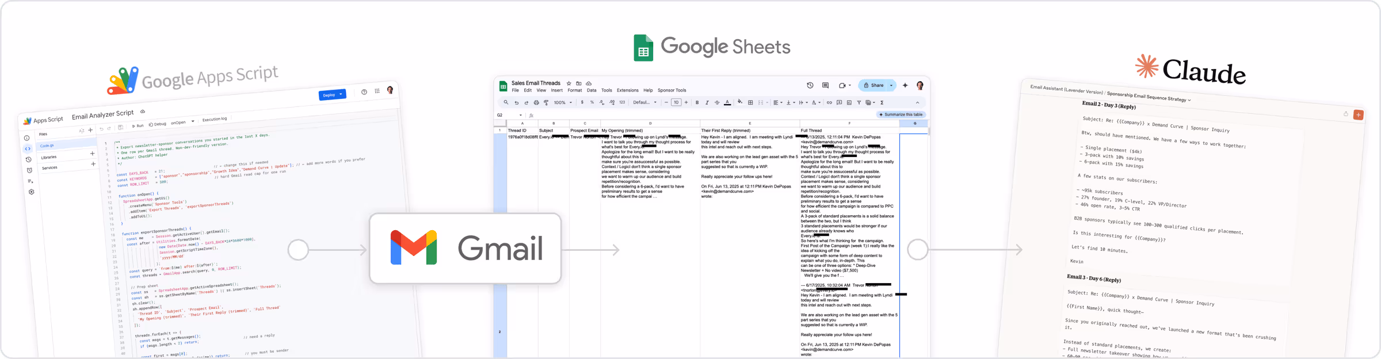
Task: Open Google apps grid in Apps Script
Action: coord(377,91)
